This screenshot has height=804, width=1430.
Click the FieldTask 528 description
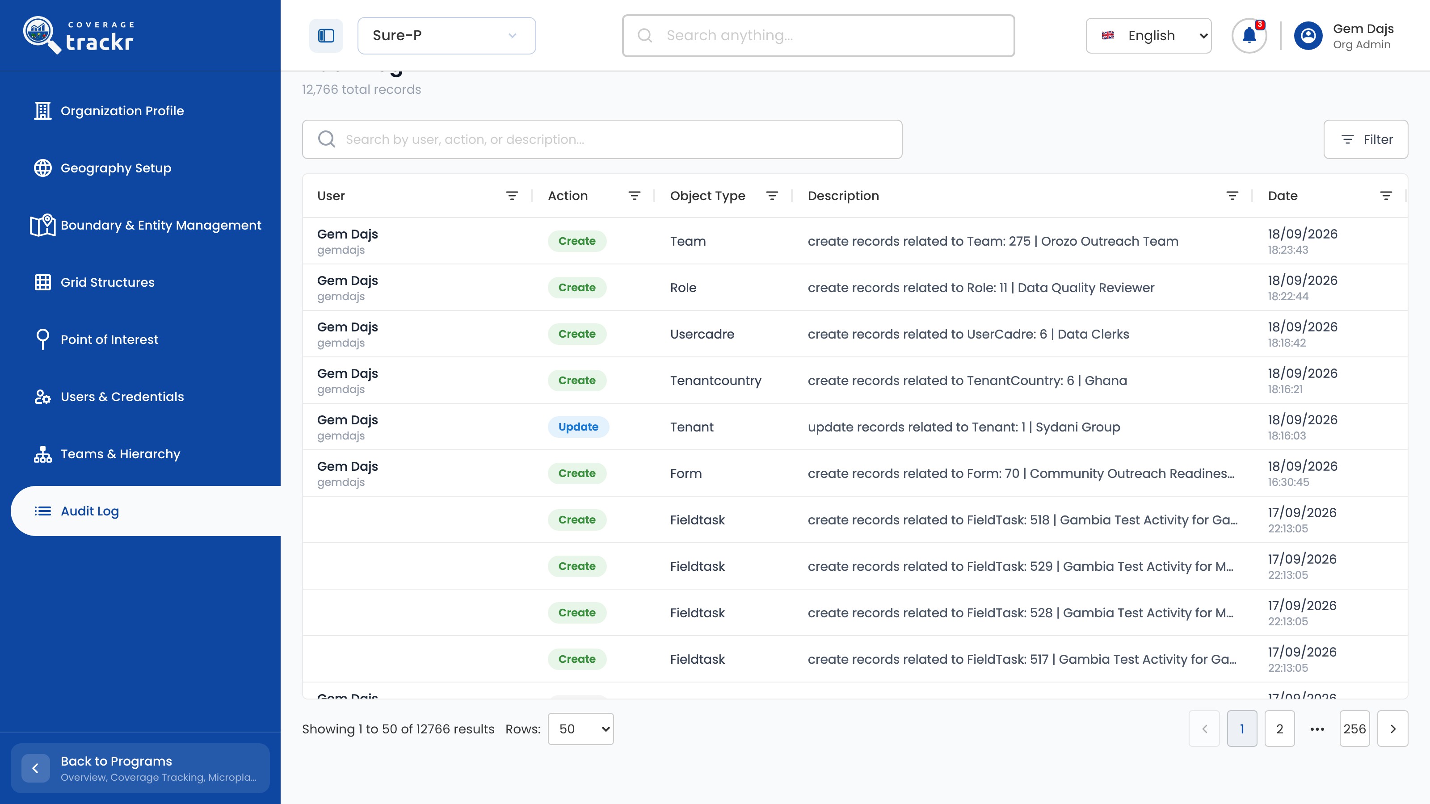(x=1020, y=612)
